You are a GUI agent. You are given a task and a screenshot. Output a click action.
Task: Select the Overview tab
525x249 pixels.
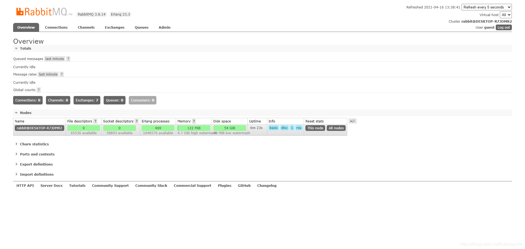[26, 28]
